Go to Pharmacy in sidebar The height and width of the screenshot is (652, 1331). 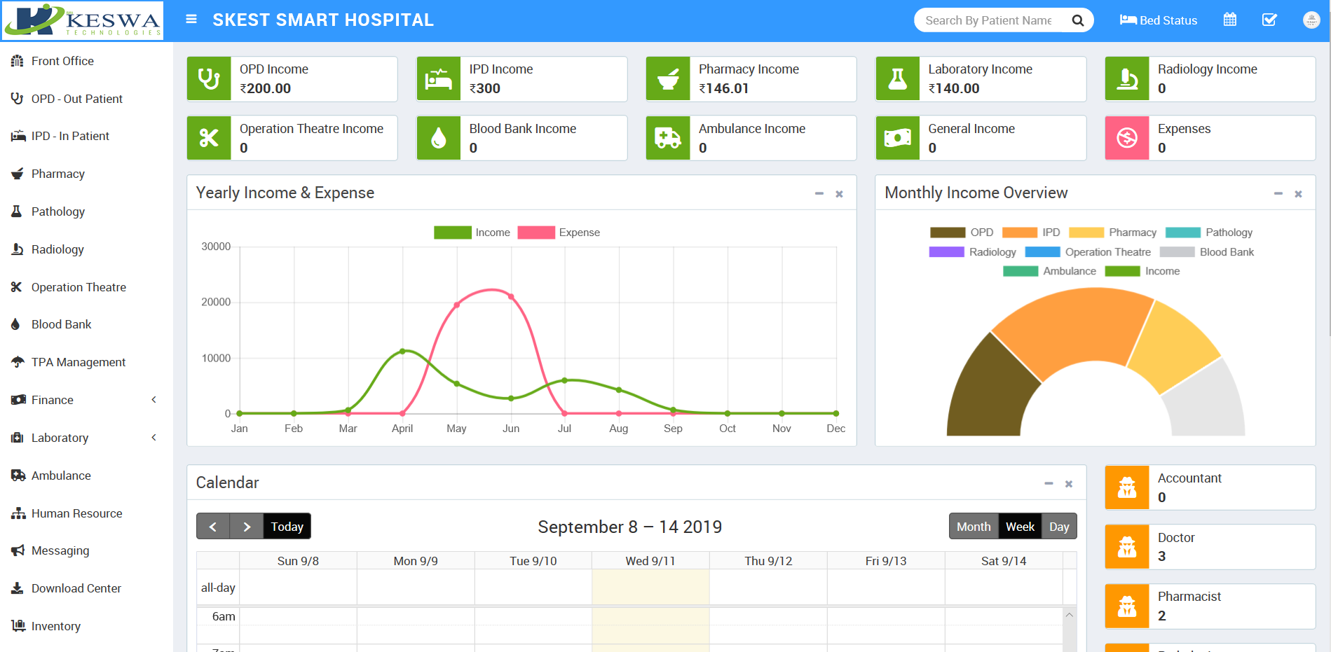point(57,174)
